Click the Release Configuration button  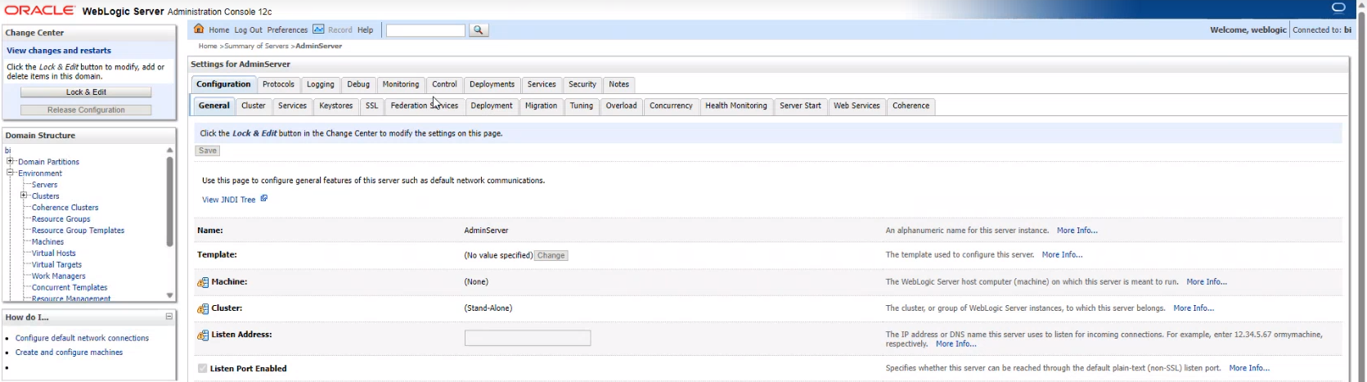(86, 110)
